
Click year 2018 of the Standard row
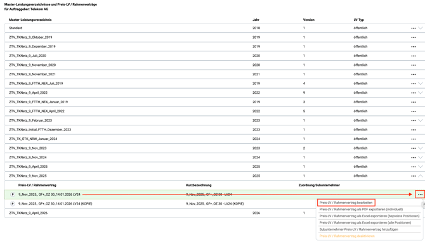tap(256, 28)
